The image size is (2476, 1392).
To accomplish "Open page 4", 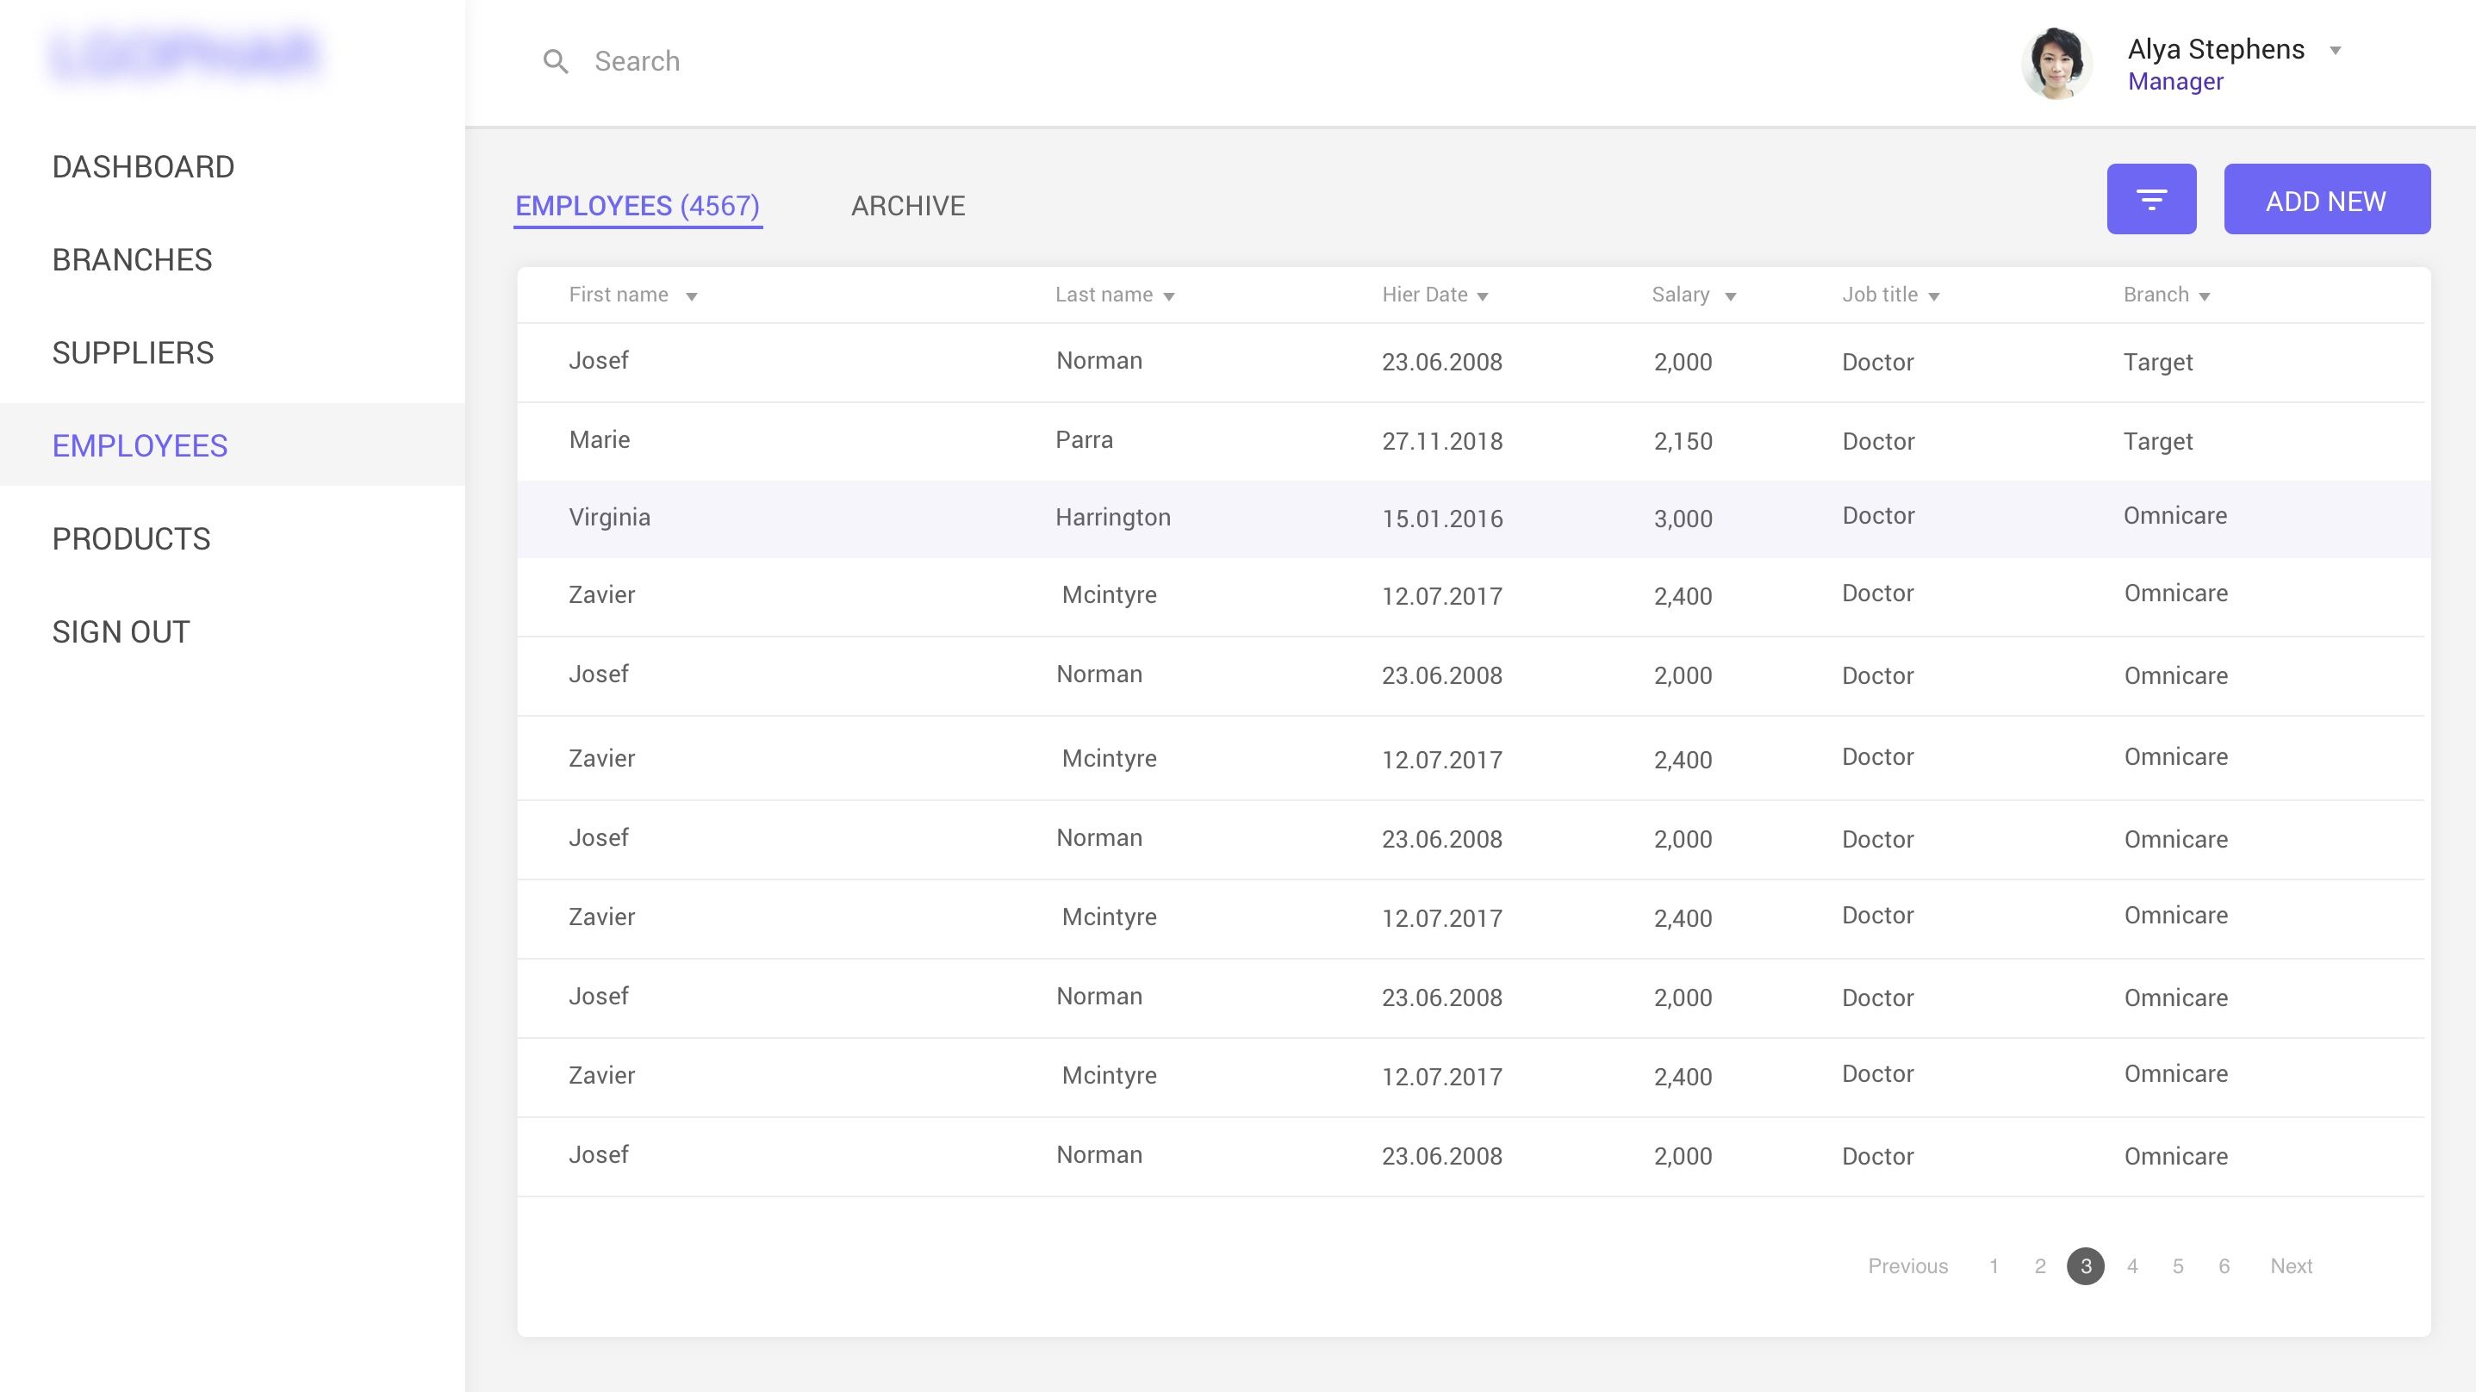I will pyautogui.click(x=2132, y=1266).
